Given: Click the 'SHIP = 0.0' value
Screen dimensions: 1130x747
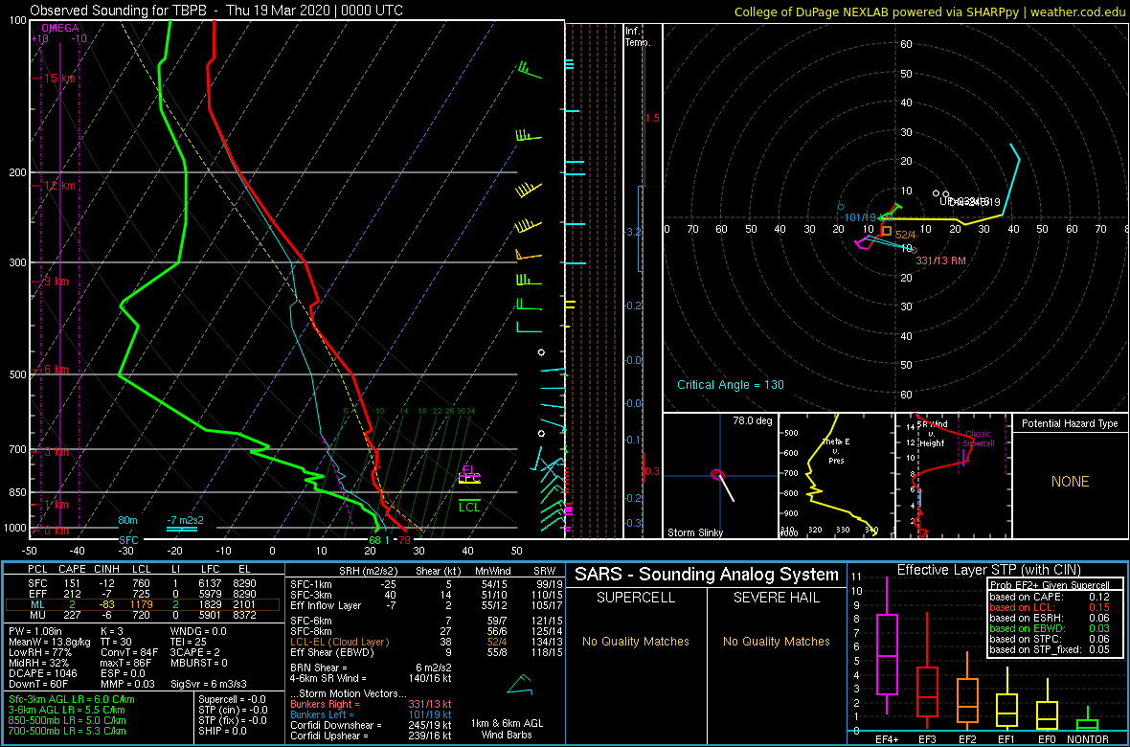Looking at the screenshot, I should pyautogui.click(x=223, y=731).
